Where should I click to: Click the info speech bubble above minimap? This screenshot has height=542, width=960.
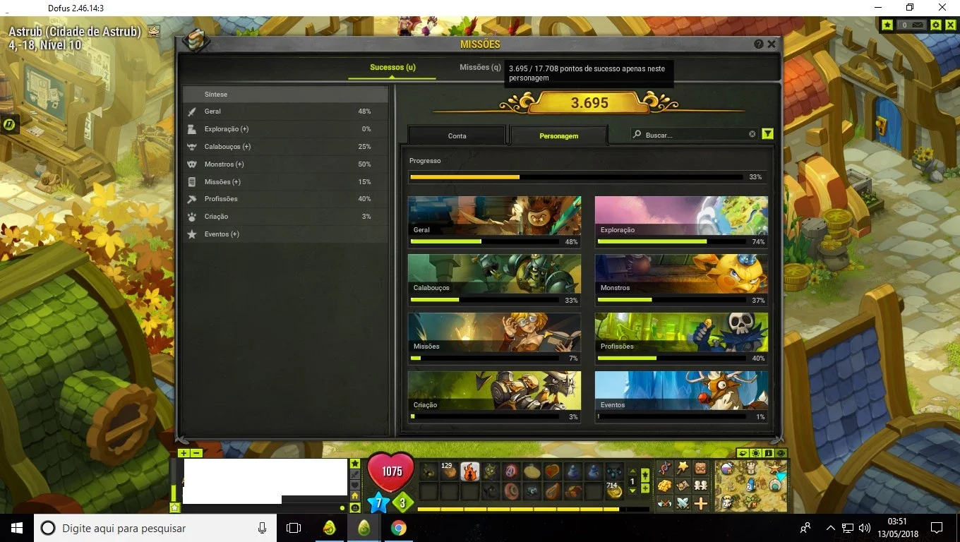click(x=768, y=453)
